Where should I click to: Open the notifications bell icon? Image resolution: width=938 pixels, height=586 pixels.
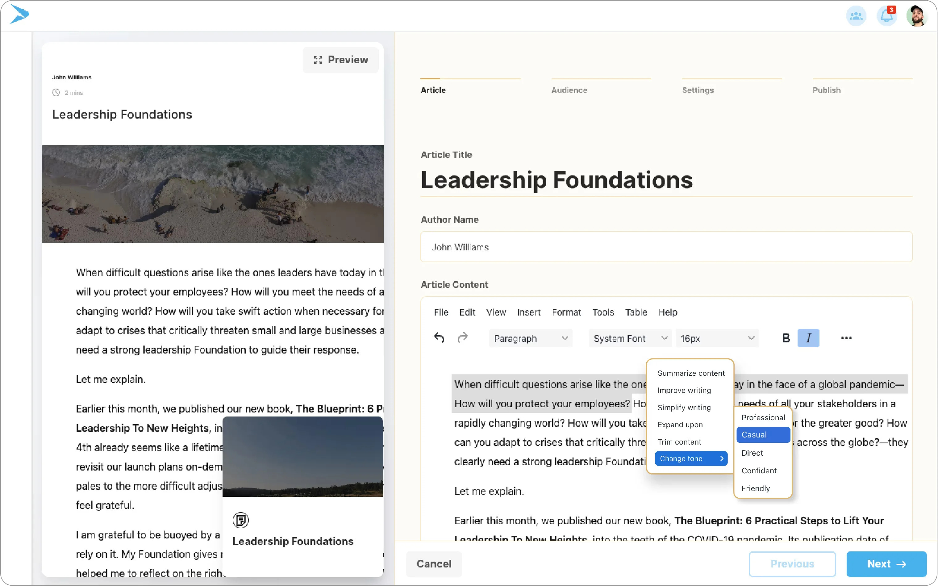[x=886, y=16]
